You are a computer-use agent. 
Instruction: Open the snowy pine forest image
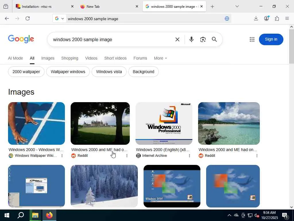tap(104, 186)
